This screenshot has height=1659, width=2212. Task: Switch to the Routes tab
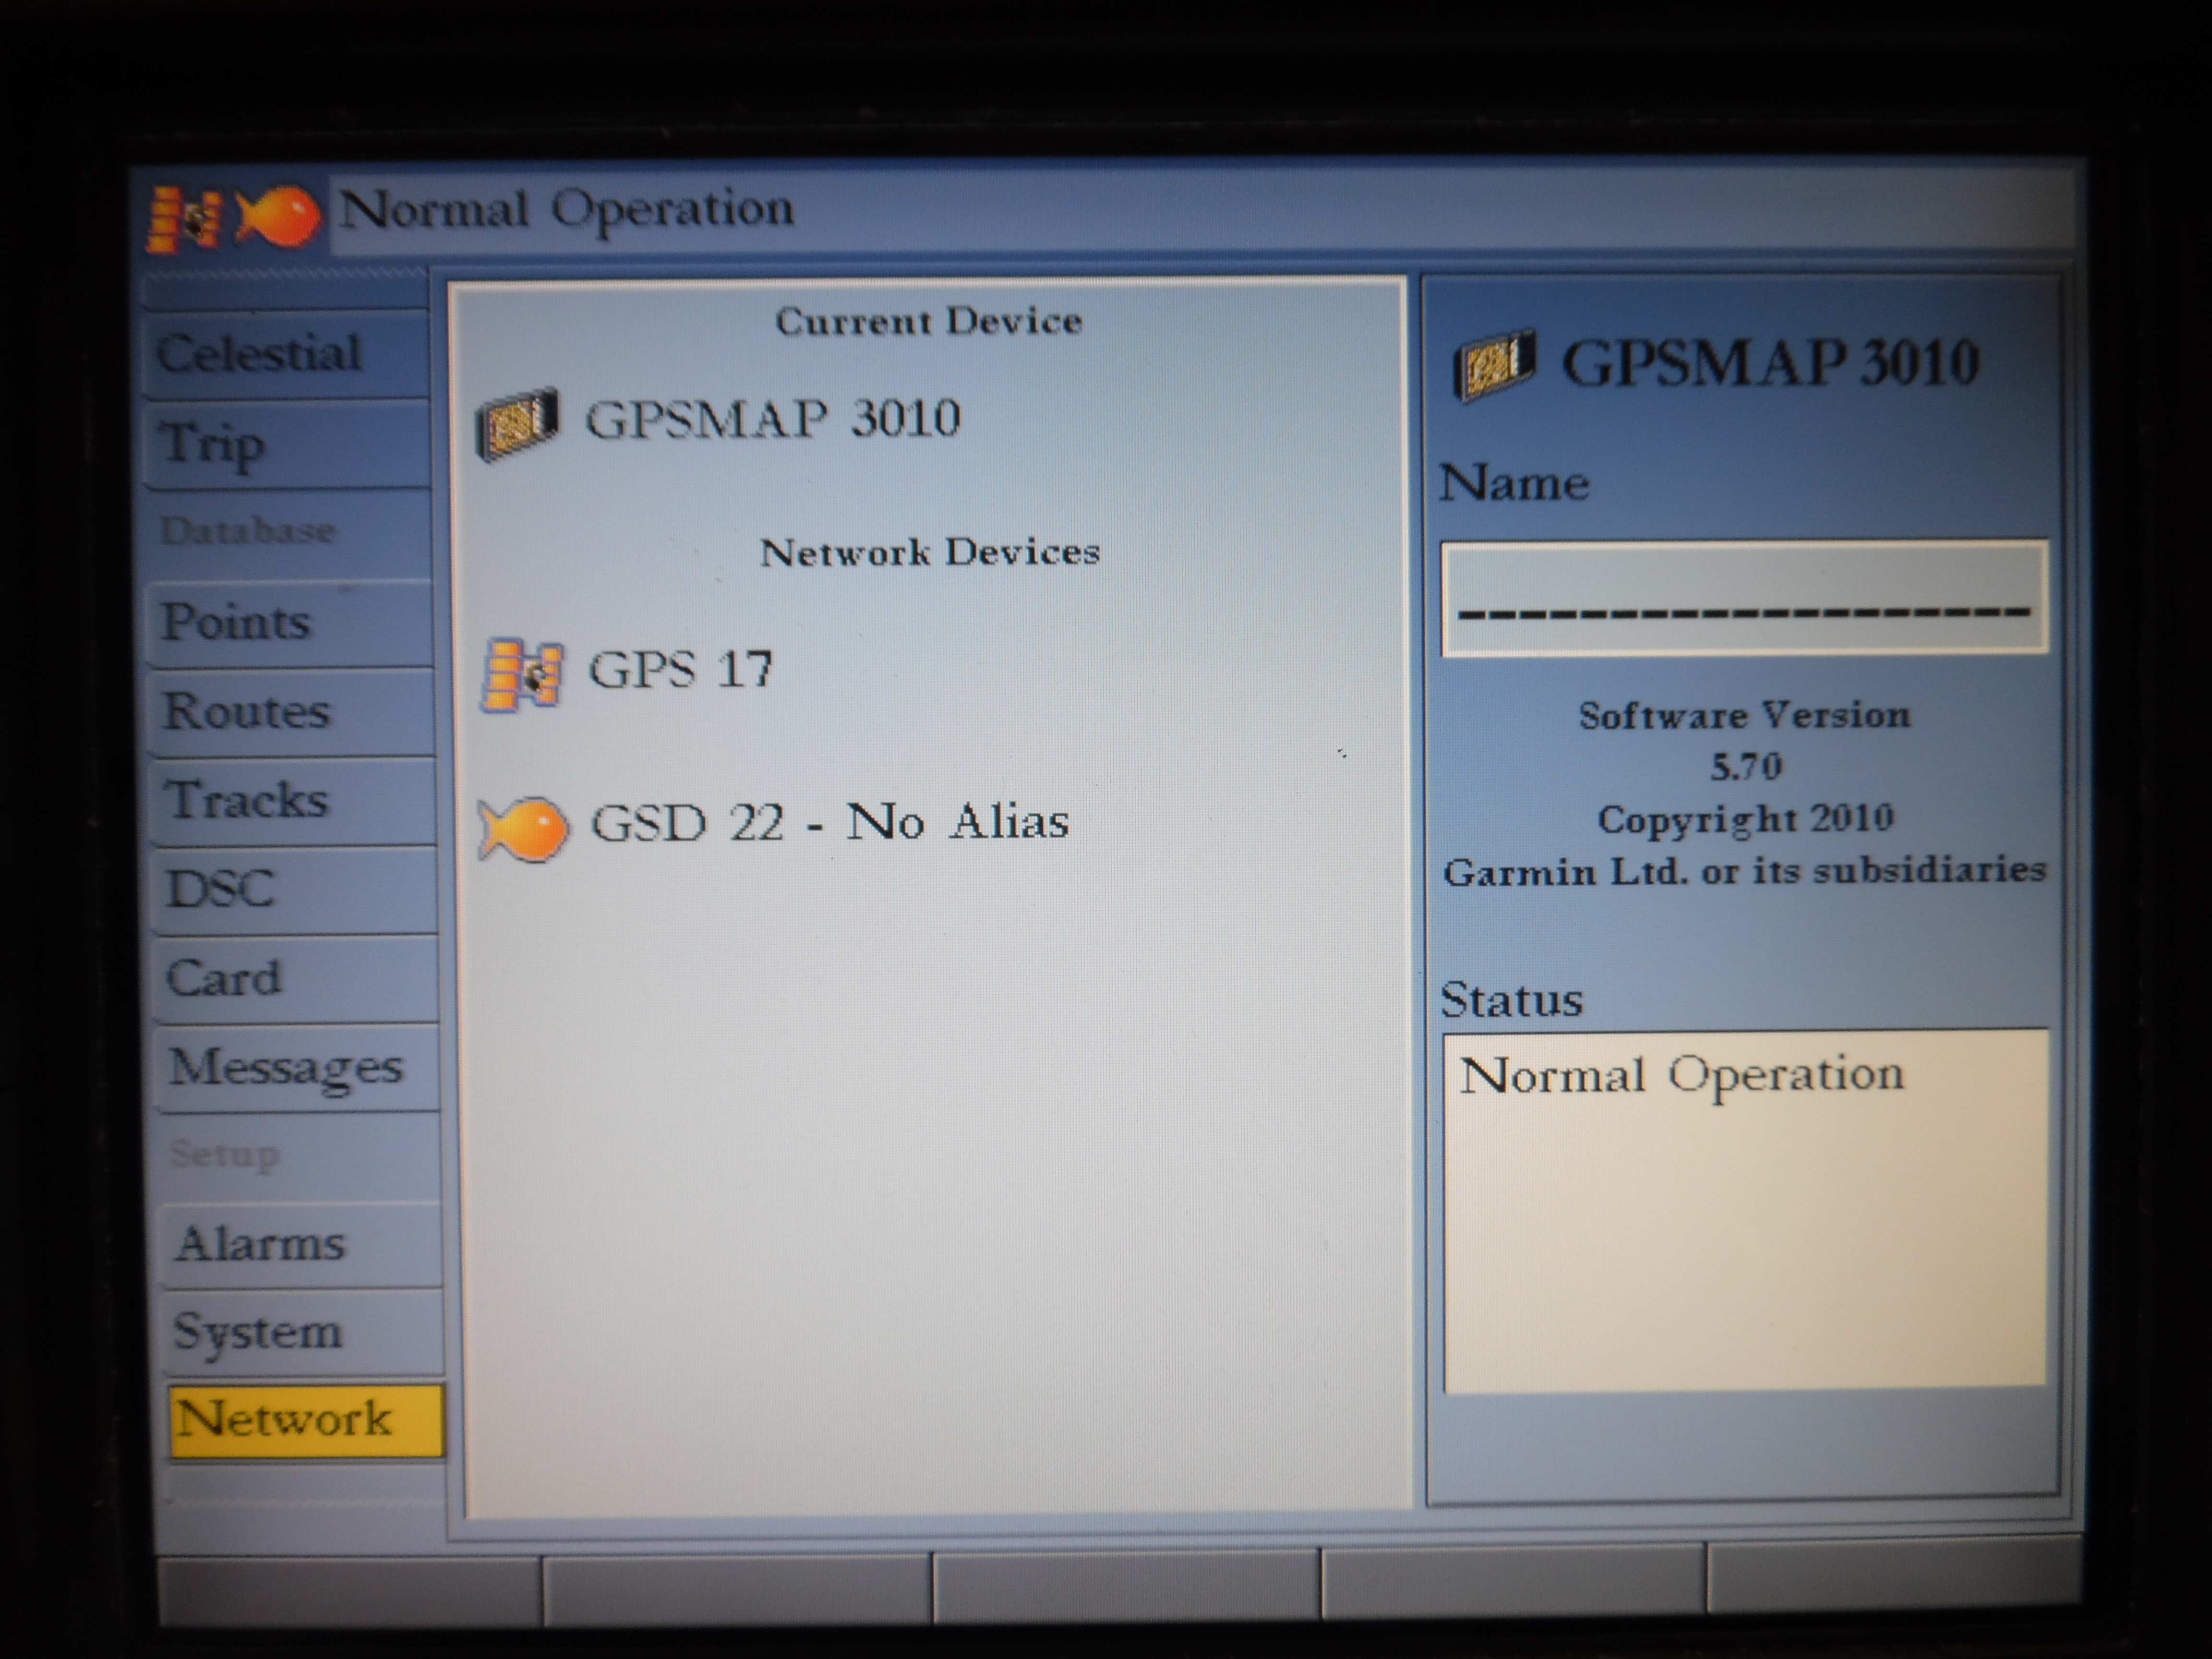click(292, 712)
